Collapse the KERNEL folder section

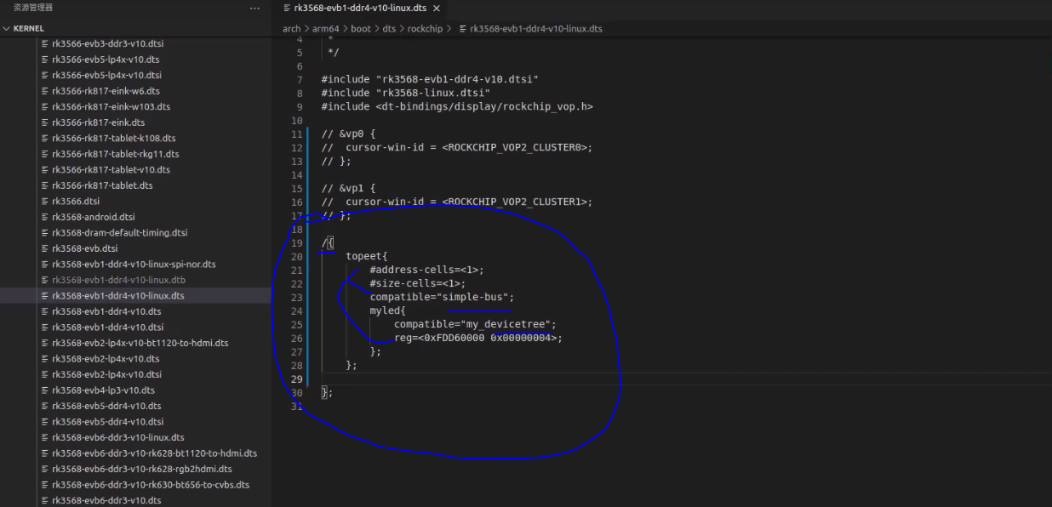[29, 28]
